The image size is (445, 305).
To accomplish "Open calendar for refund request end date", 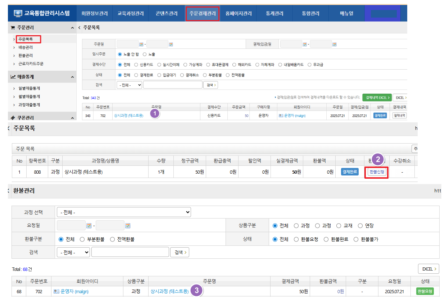I will click(x=127, y=226).
